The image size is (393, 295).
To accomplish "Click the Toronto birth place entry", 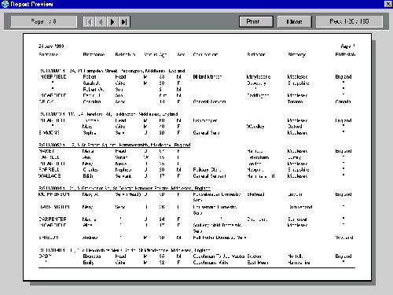I will point(295,101).
